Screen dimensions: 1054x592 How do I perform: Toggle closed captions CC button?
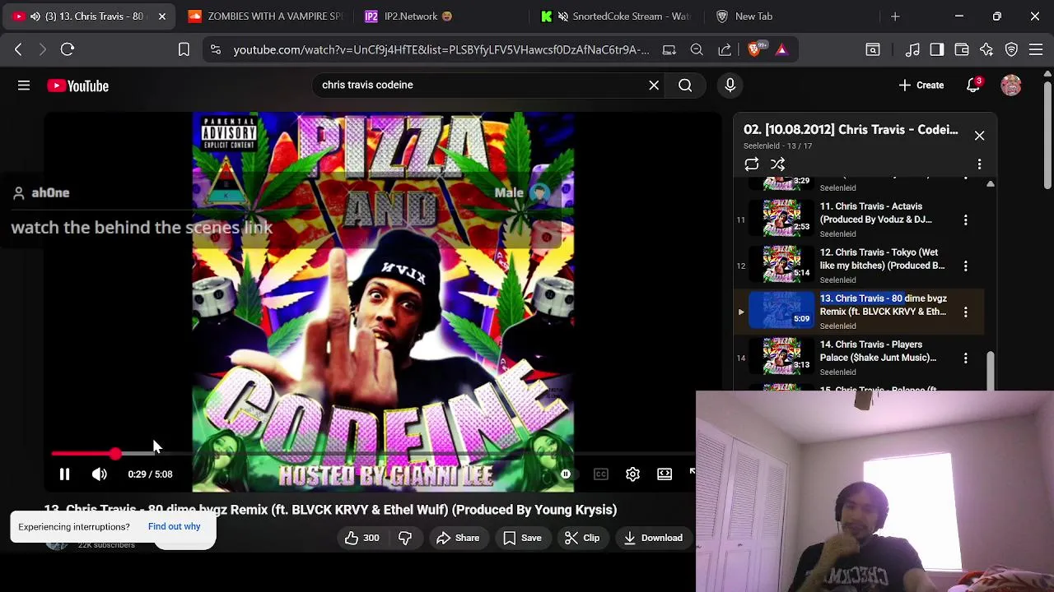tap(601, 474)
